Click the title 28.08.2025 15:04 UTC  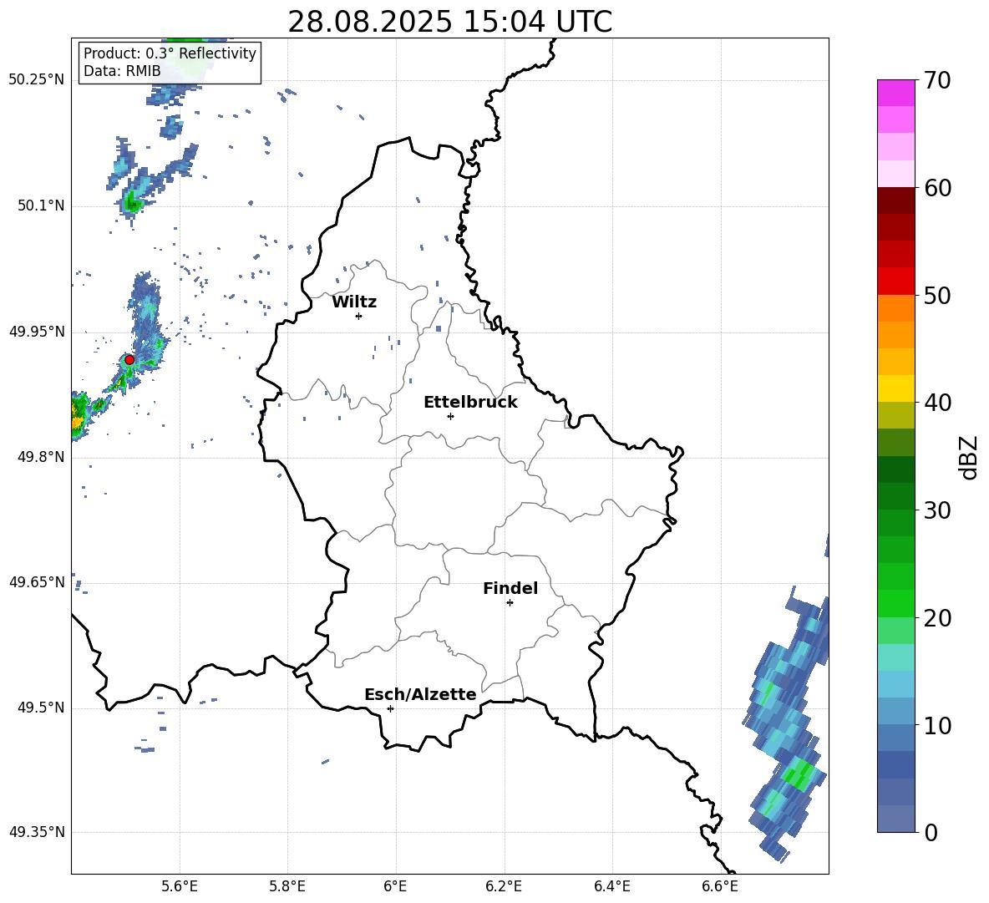[x=449, y=22]
